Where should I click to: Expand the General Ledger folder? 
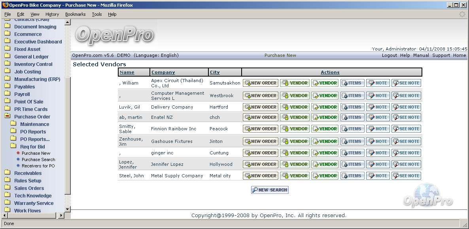31,57
